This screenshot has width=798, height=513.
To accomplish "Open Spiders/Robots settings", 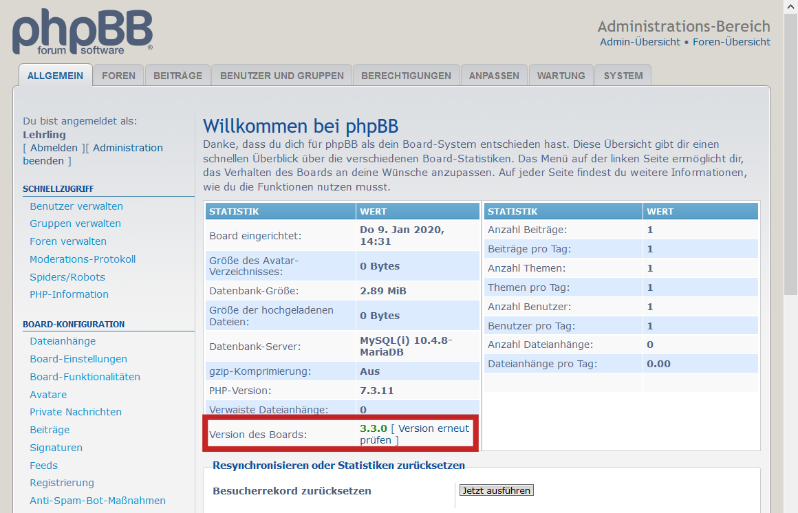I will [67, 277].
